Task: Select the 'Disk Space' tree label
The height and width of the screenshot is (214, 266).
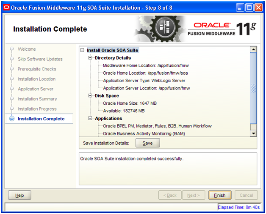Action: coord(107,96)
